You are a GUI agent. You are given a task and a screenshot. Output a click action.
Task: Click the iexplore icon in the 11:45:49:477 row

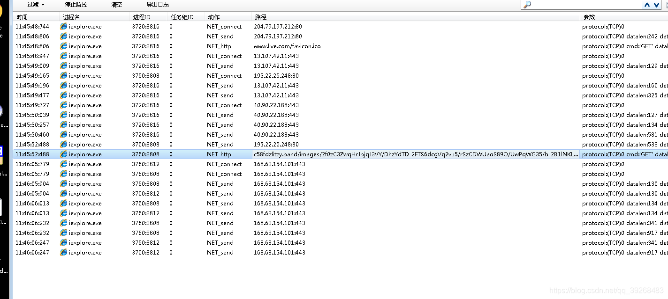point(64,95)
